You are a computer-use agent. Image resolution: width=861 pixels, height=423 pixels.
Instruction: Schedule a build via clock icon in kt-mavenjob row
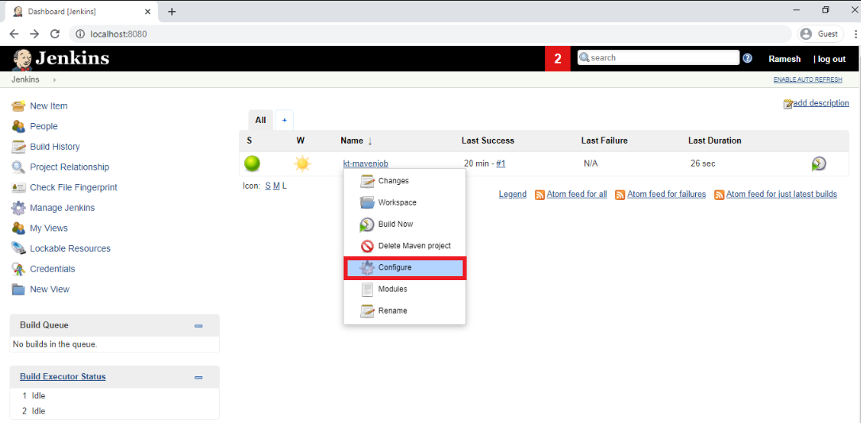click(819, 163)
